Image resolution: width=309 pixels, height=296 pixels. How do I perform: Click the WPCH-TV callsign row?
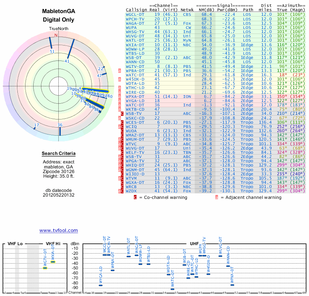coord(135,19)
